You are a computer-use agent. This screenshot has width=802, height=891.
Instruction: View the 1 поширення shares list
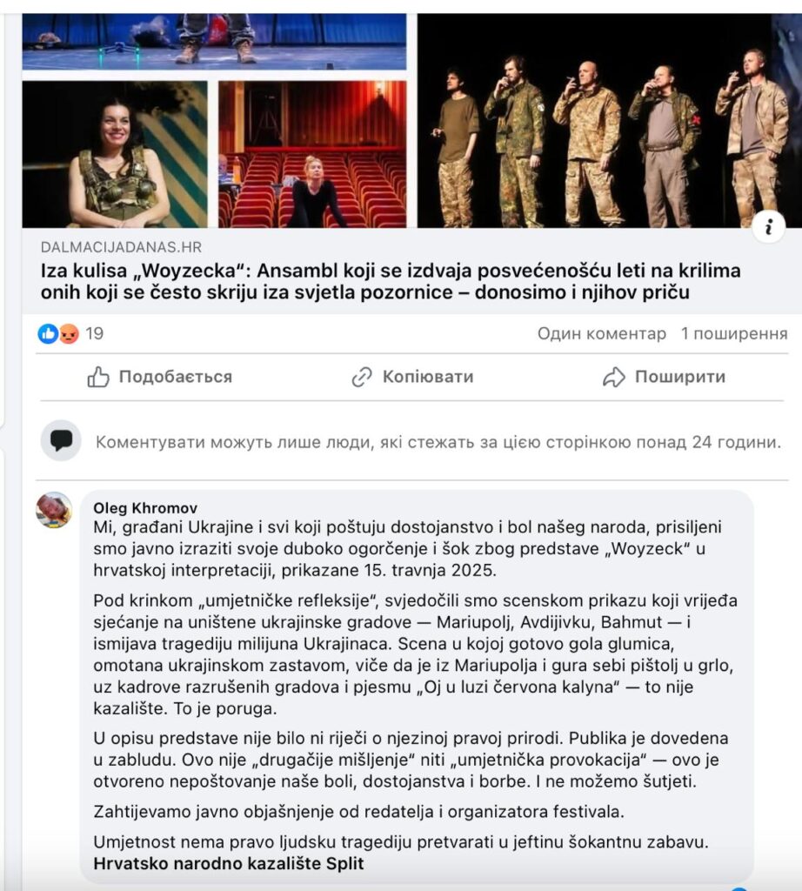(x=734, y=333)
